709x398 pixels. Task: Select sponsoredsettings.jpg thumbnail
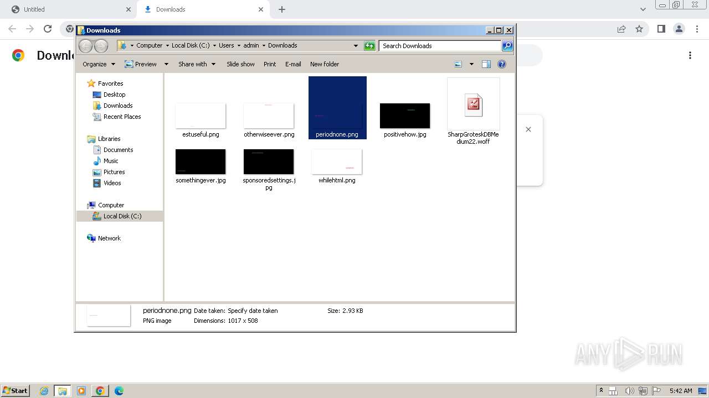269,162
